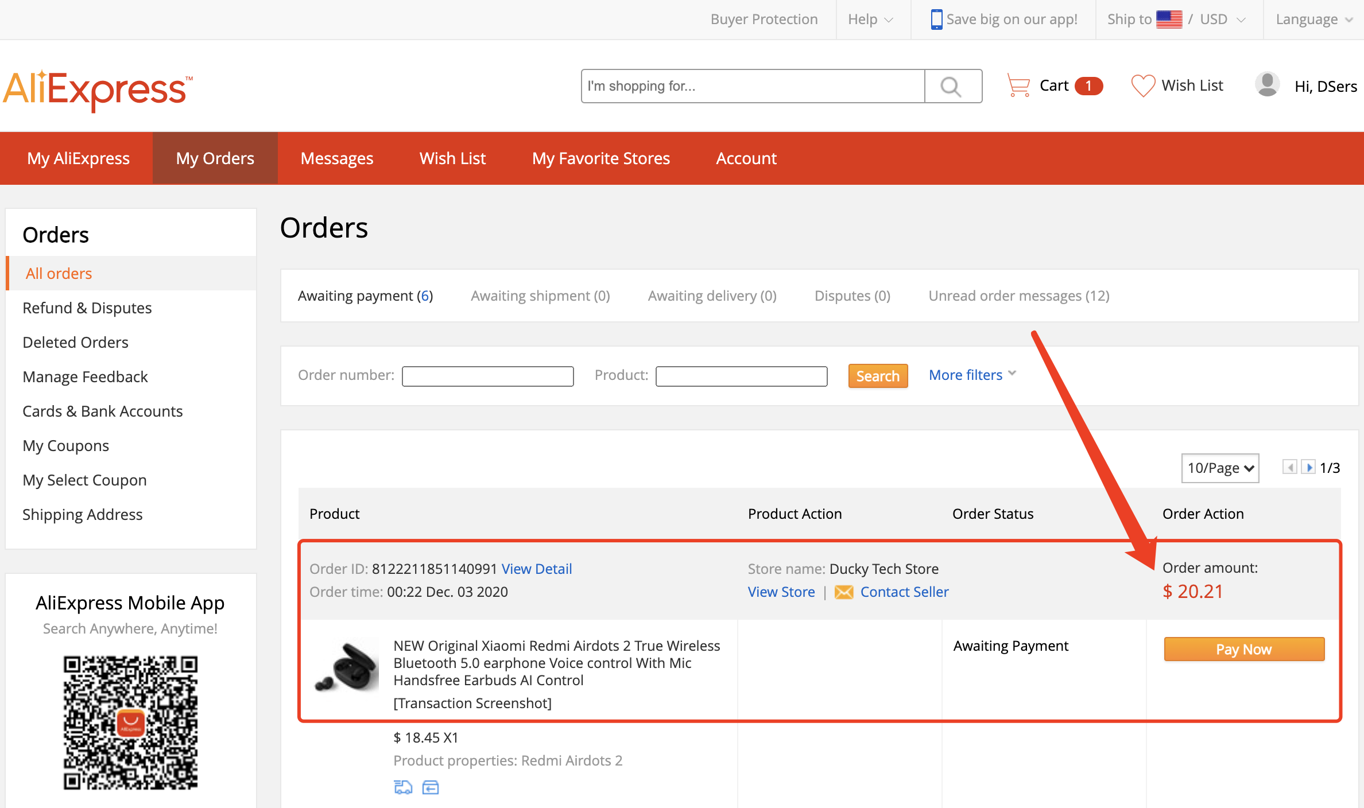Click Save big on our app!
The height and width of the screenshot is (808, 1364).
point(1012,20)
